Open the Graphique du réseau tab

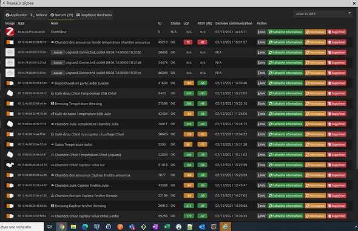(x=94, y=15)
